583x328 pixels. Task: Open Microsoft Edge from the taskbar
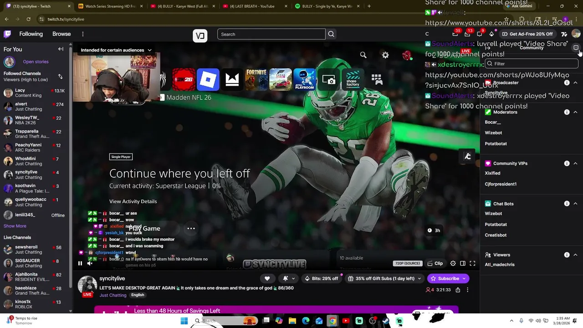click(x=306, y=321)
